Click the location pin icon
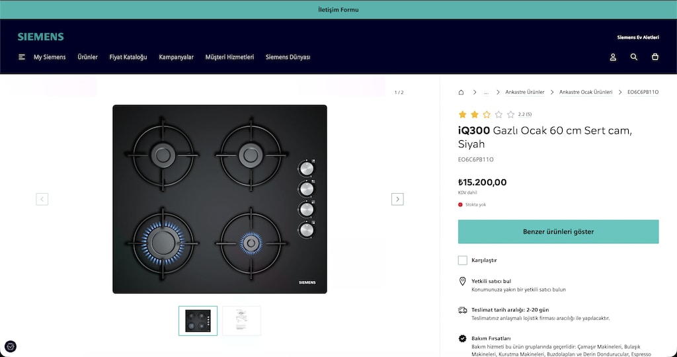This screenshot has width=677, height=357. (462, 282)
